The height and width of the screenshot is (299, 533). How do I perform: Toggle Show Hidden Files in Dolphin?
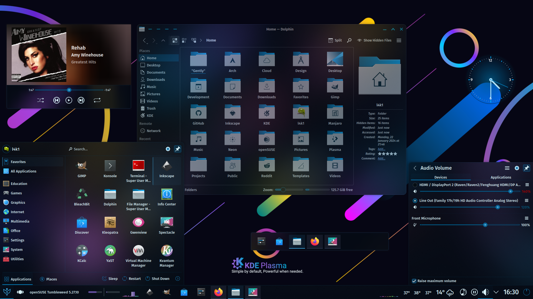coord(374,40)
